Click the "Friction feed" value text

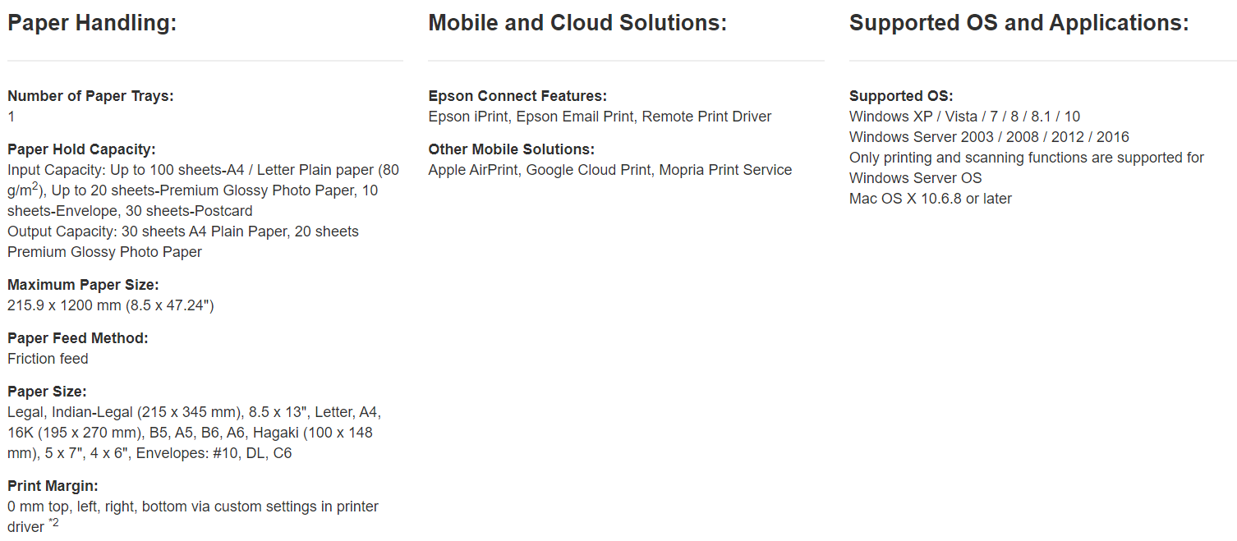tap(48, 359)
